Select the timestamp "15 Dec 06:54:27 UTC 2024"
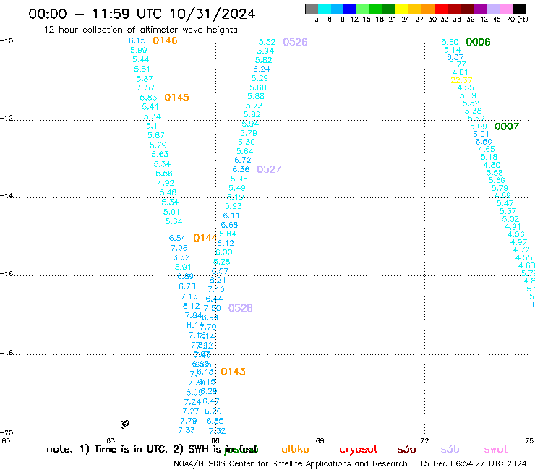This screenshot has height=470, width=535. click(x=474, y=463)
